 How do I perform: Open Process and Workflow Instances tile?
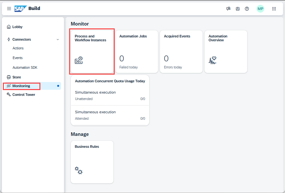92,52
